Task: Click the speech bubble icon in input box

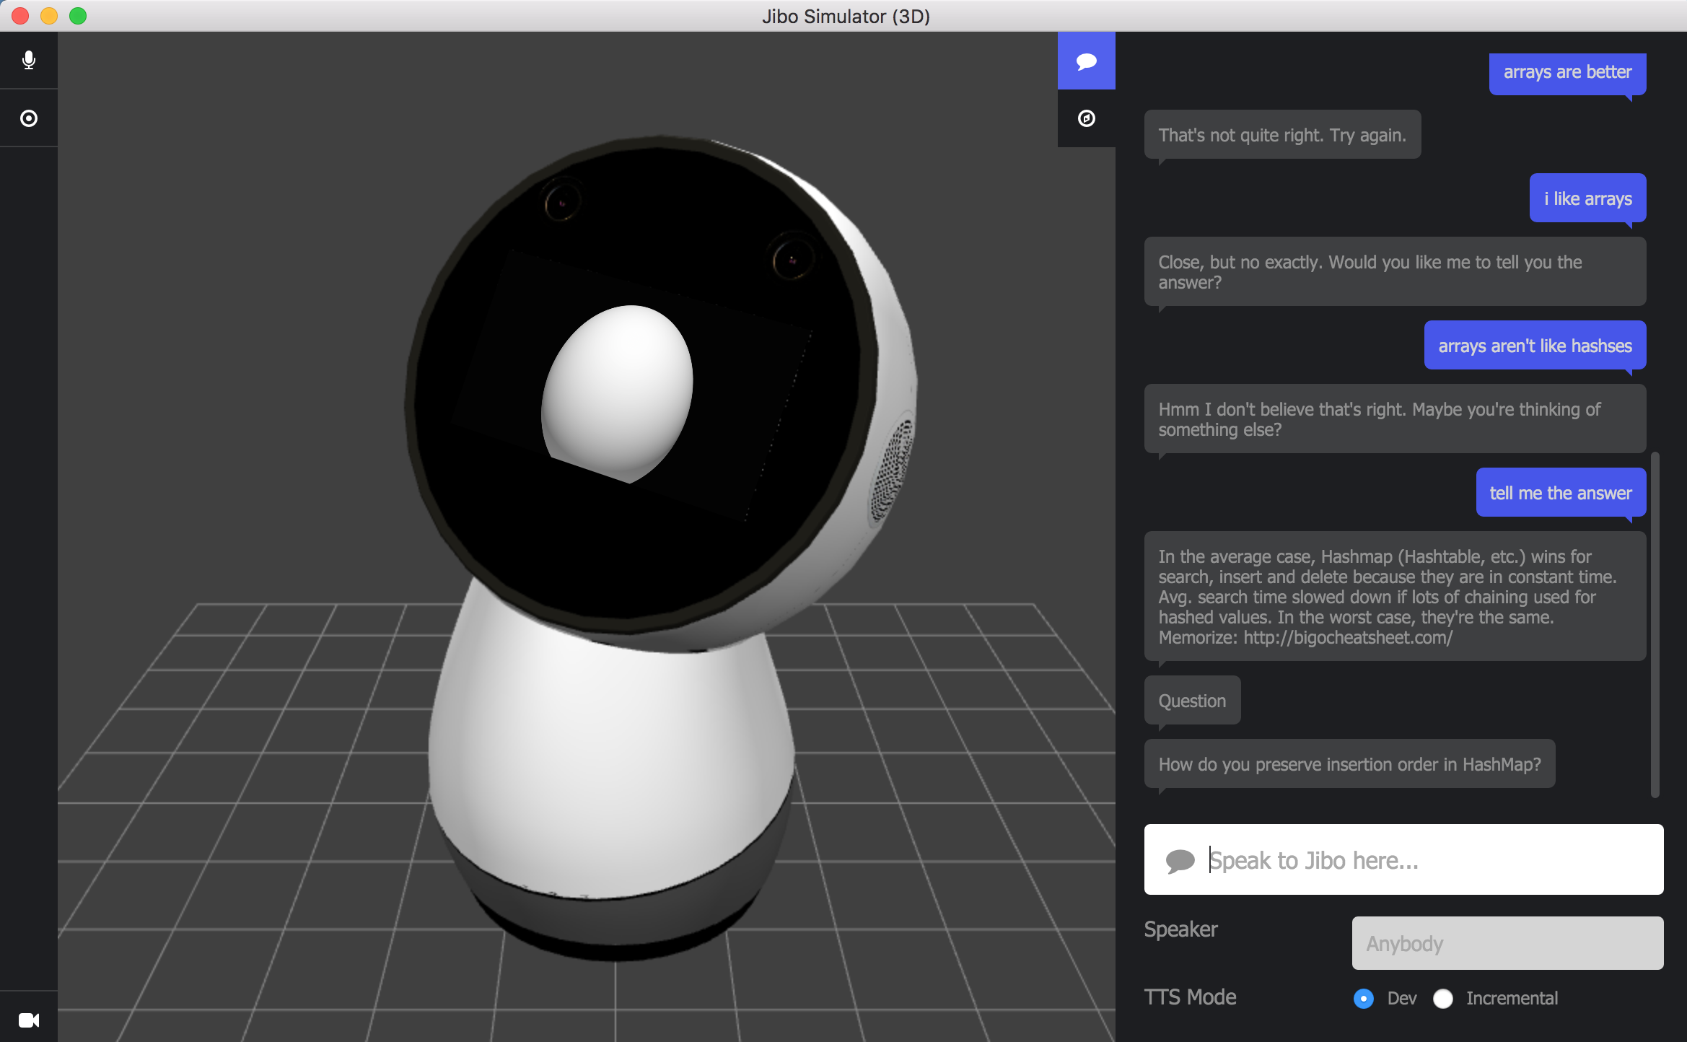Action: 1180,860
